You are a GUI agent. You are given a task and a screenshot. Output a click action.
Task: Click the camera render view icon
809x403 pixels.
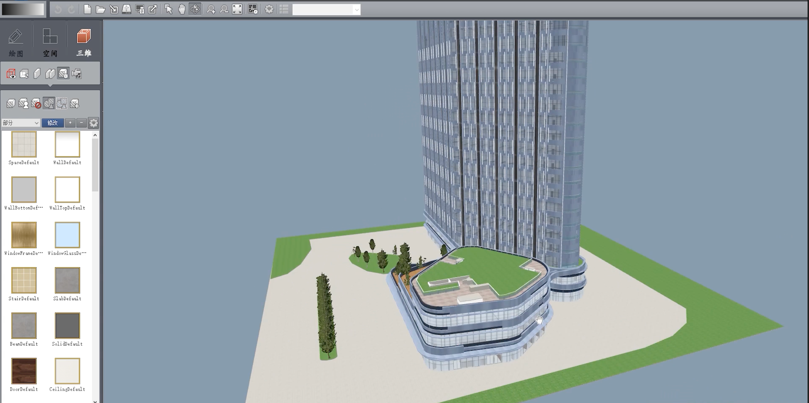(x=77, y=74)
